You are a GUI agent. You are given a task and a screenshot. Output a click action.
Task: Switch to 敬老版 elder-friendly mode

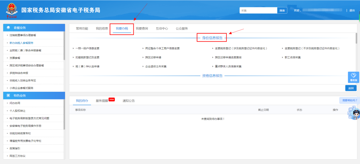[x=353, y=77]
